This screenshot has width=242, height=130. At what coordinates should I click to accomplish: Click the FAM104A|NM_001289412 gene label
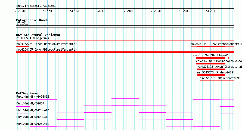33,117
